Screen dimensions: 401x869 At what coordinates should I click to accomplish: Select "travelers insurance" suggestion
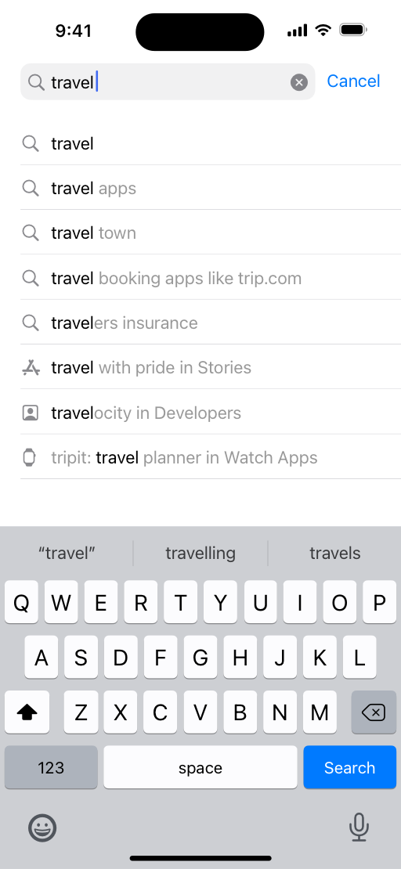[211, 323]
